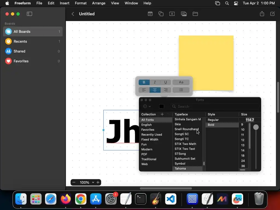Choose font size 24
The width and height of the screenshot is (280, 210).
click(x=243, y=161)
